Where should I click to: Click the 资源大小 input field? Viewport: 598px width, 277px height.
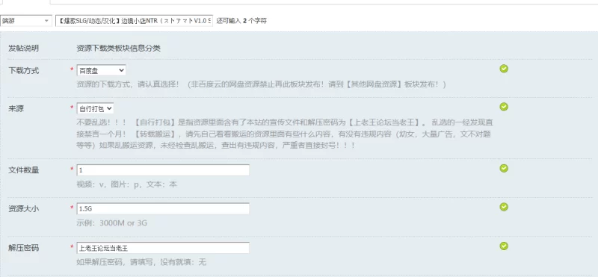point(163,209)
